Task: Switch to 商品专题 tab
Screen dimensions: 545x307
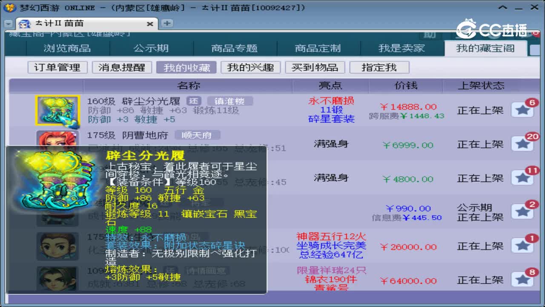Action: 235,48
